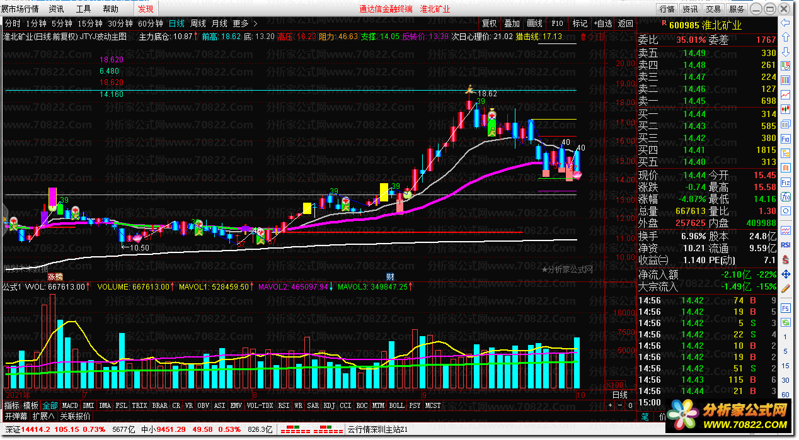The height and width of the screenshot is (440, 799).
Task: Open the 指标 indicator list tab
Action: point(12,405)
